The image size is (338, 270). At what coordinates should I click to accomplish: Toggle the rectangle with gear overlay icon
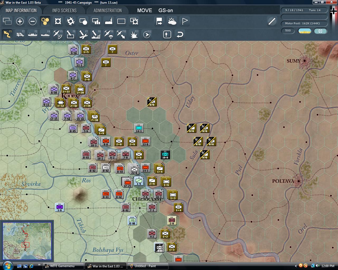(x=134, y=21)
